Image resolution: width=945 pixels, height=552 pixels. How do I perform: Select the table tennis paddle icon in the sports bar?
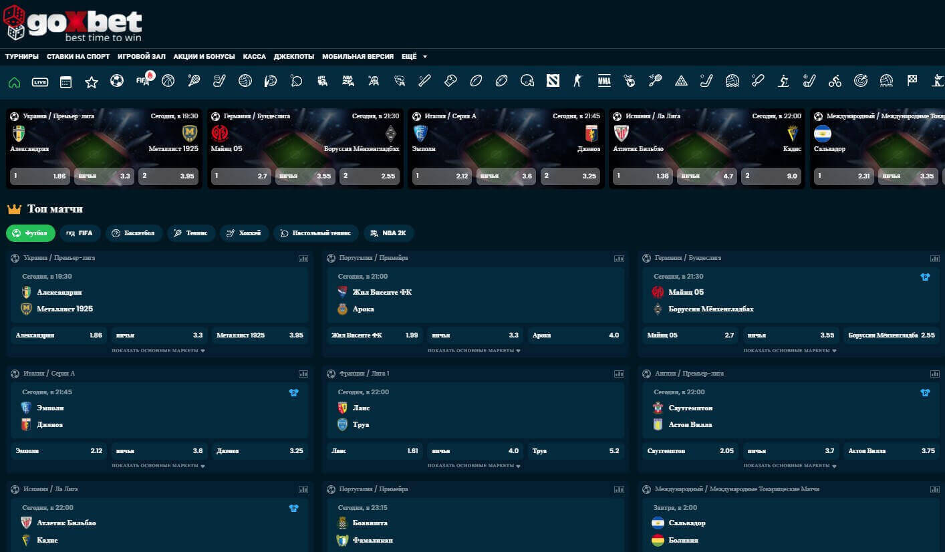pyautogui.click(x=297, y=81)
